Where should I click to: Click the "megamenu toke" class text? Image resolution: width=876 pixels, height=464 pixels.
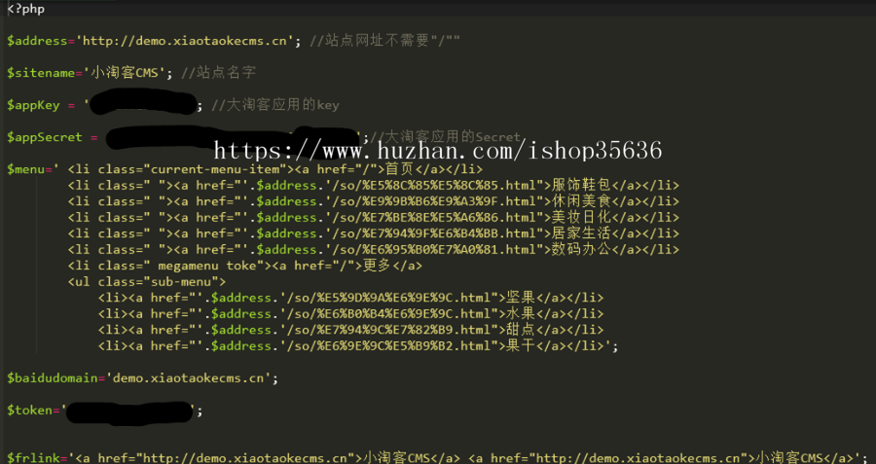pyautogui.click(x=207, y=267)
